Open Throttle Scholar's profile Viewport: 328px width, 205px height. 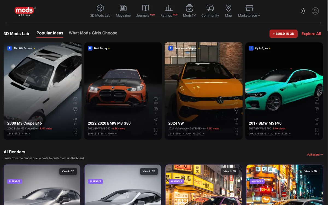point(21,48)
